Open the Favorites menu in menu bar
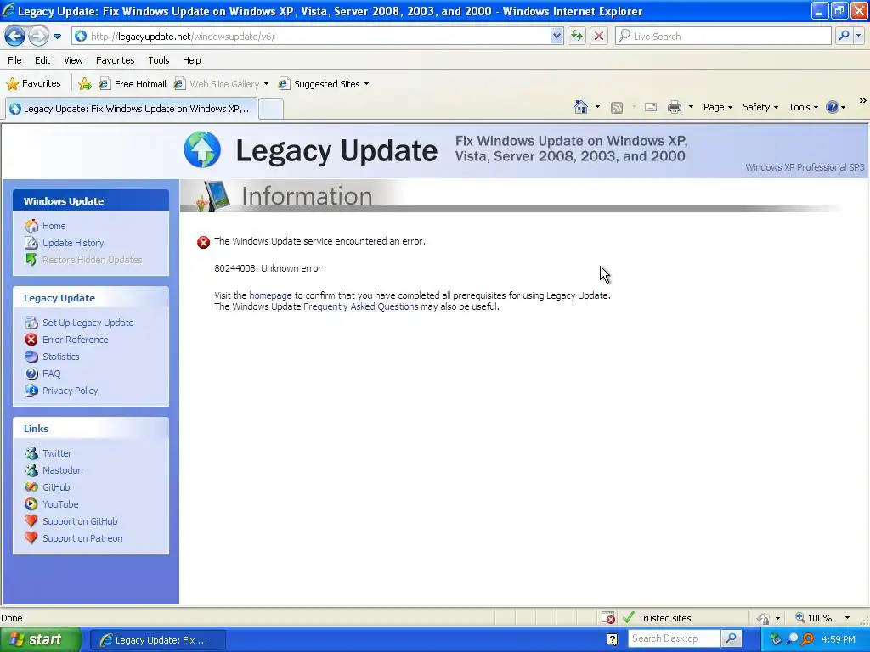Screen dimensions: 870x652 pos(115,60)
